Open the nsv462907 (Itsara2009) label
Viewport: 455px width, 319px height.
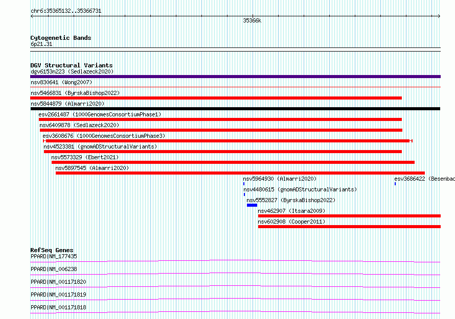pyautogui.click(x=291, y=211)
